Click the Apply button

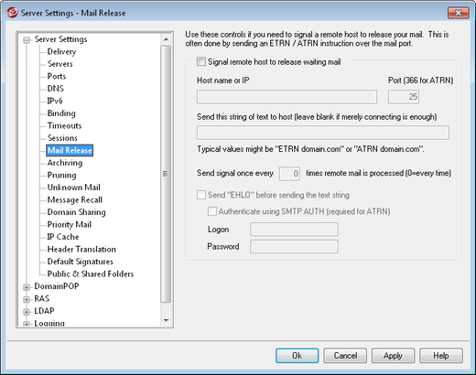(393, 356)
